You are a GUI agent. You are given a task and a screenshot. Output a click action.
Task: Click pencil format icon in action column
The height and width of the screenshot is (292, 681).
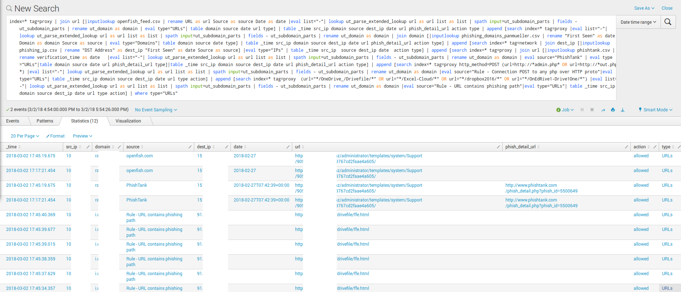click(655, 147)
